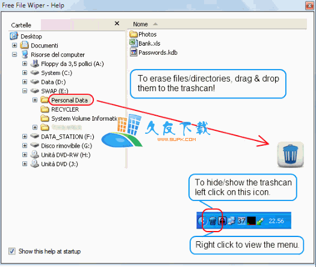
Task: Select the Bank.xls Excel file icon
Action: coord(133,43)
